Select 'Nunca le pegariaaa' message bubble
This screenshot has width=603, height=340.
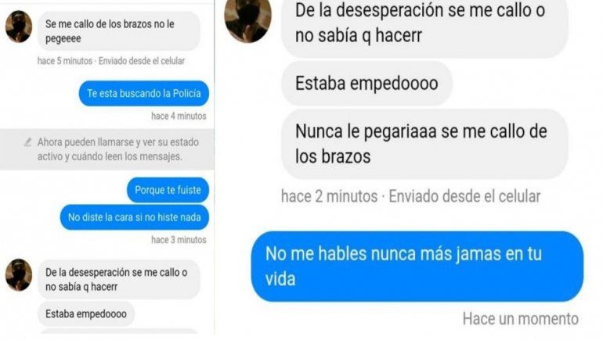coord(425,144)
